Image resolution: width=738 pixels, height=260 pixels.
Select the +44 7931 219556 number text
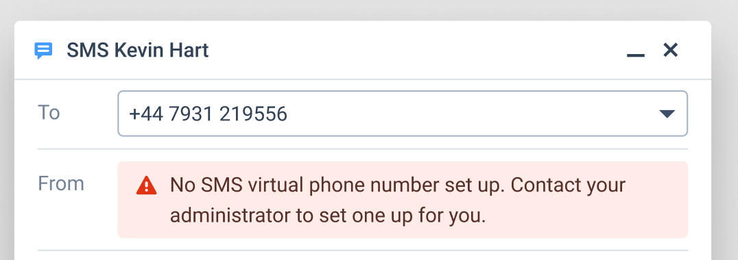click(x=208, y=114)
